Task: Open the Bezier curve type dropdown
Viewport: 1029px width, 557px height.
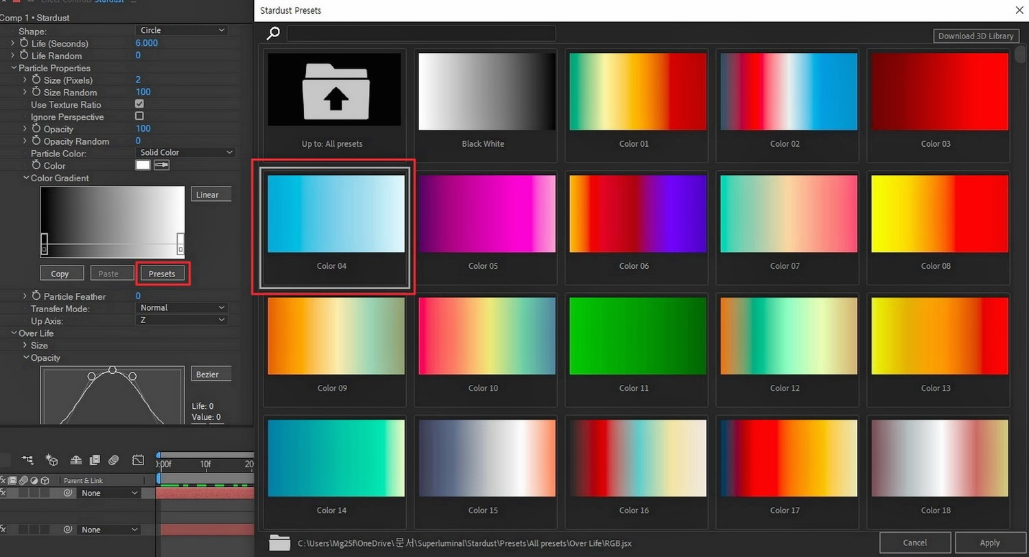Action: [211, 375]
